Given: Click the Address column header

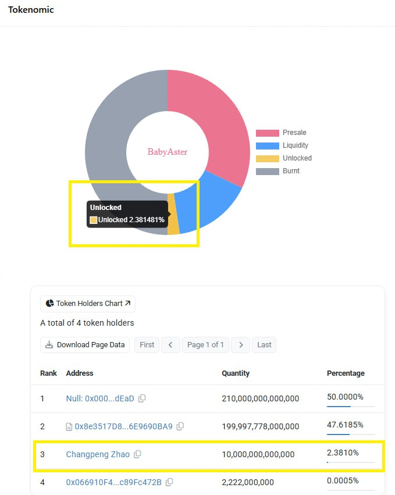Looking at the screenshot, I should point(80,373).
